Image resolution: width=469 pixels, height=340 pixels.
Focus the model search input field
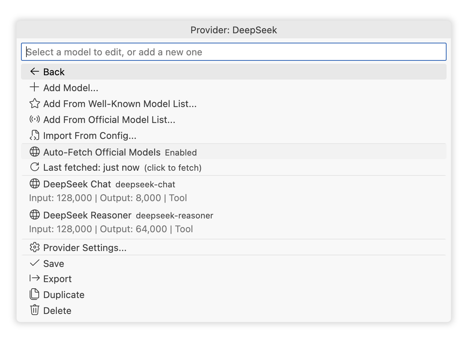234,52
